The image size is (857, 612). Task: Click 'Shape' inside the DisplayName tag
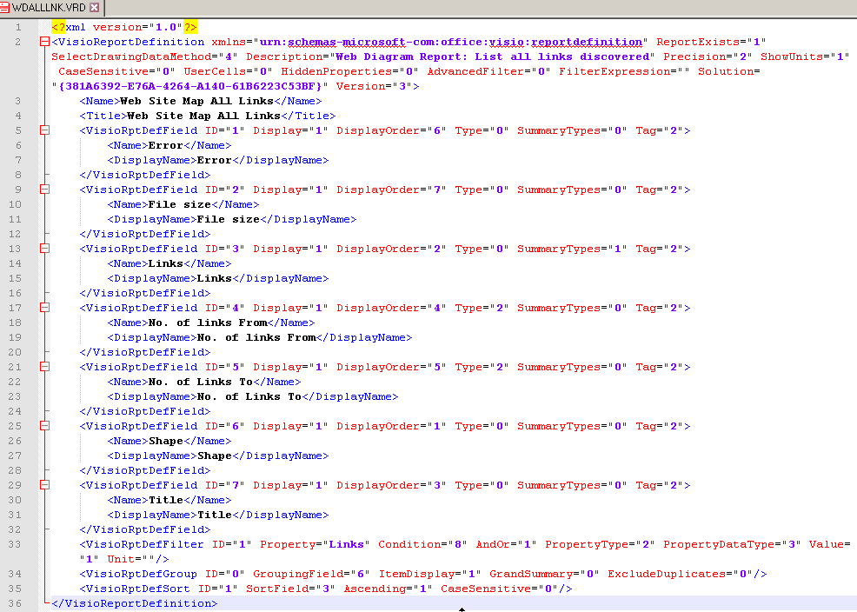pos(214,456)
